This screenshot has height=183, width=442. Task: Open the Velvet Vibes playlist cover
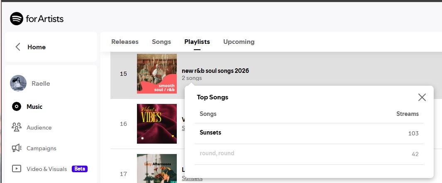[x=157, y=124]
